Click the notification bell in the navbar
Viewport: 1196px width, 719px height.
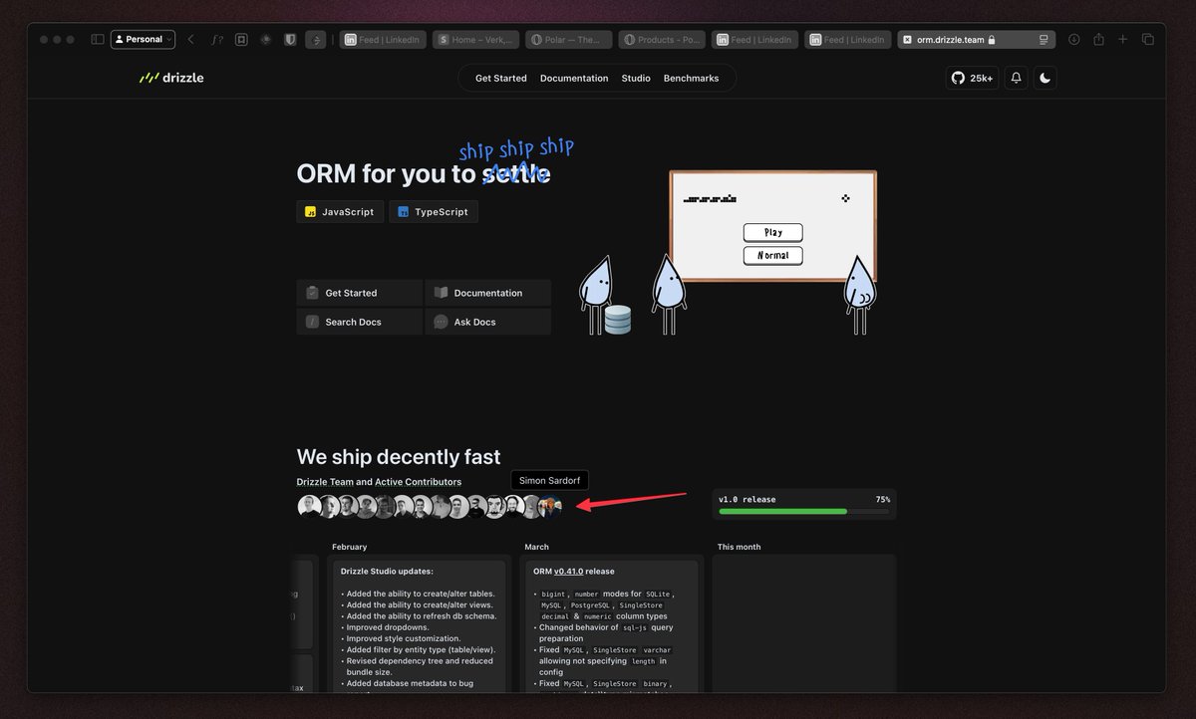point(1016,77)
